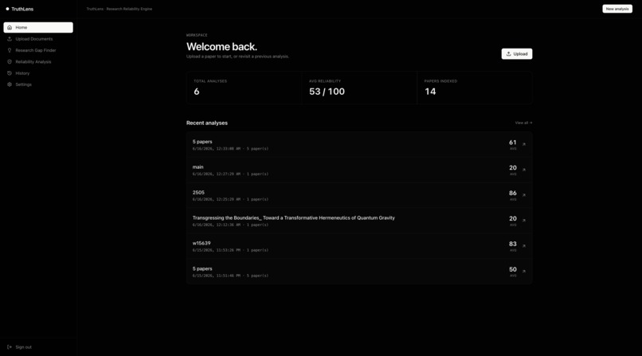The image size is (642, 356).
Task: Click the 'Recent analyses' heading
Action: pos(207,123)
